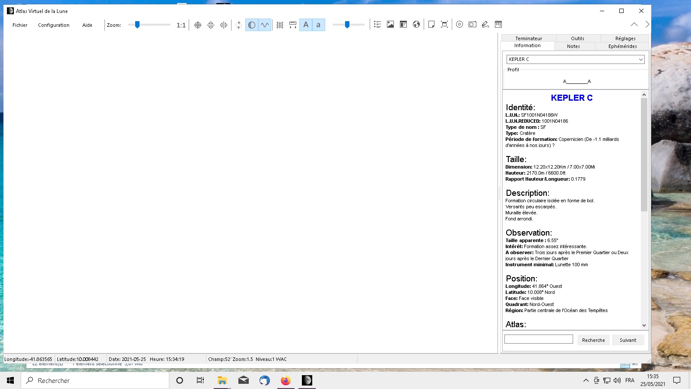This screenshot has height=389, width=691.
Task: Open the Aide menu
Action: [87, 25]
